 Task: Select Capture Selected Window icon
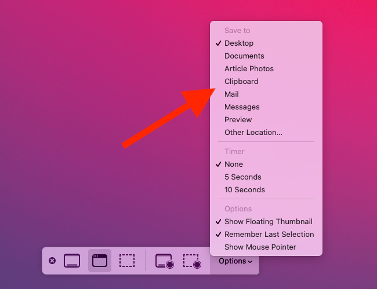[x=100, y=261]
